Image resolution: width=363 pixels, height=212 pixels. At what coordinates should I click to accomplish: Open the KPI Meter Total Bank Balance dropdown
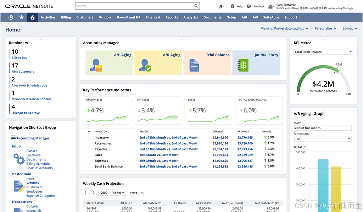pyautogui.click(x=323, y=52)
